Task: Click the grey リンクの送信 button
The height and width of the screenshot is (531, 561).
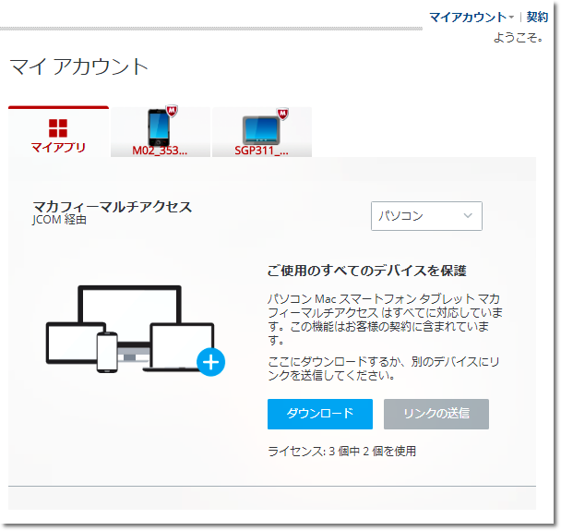Action: click(x=436, y=414)
